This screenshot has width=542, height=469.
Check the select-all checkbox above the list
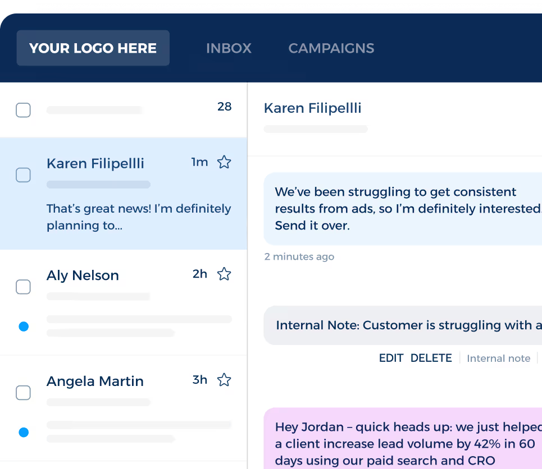(x=23, y=110)
